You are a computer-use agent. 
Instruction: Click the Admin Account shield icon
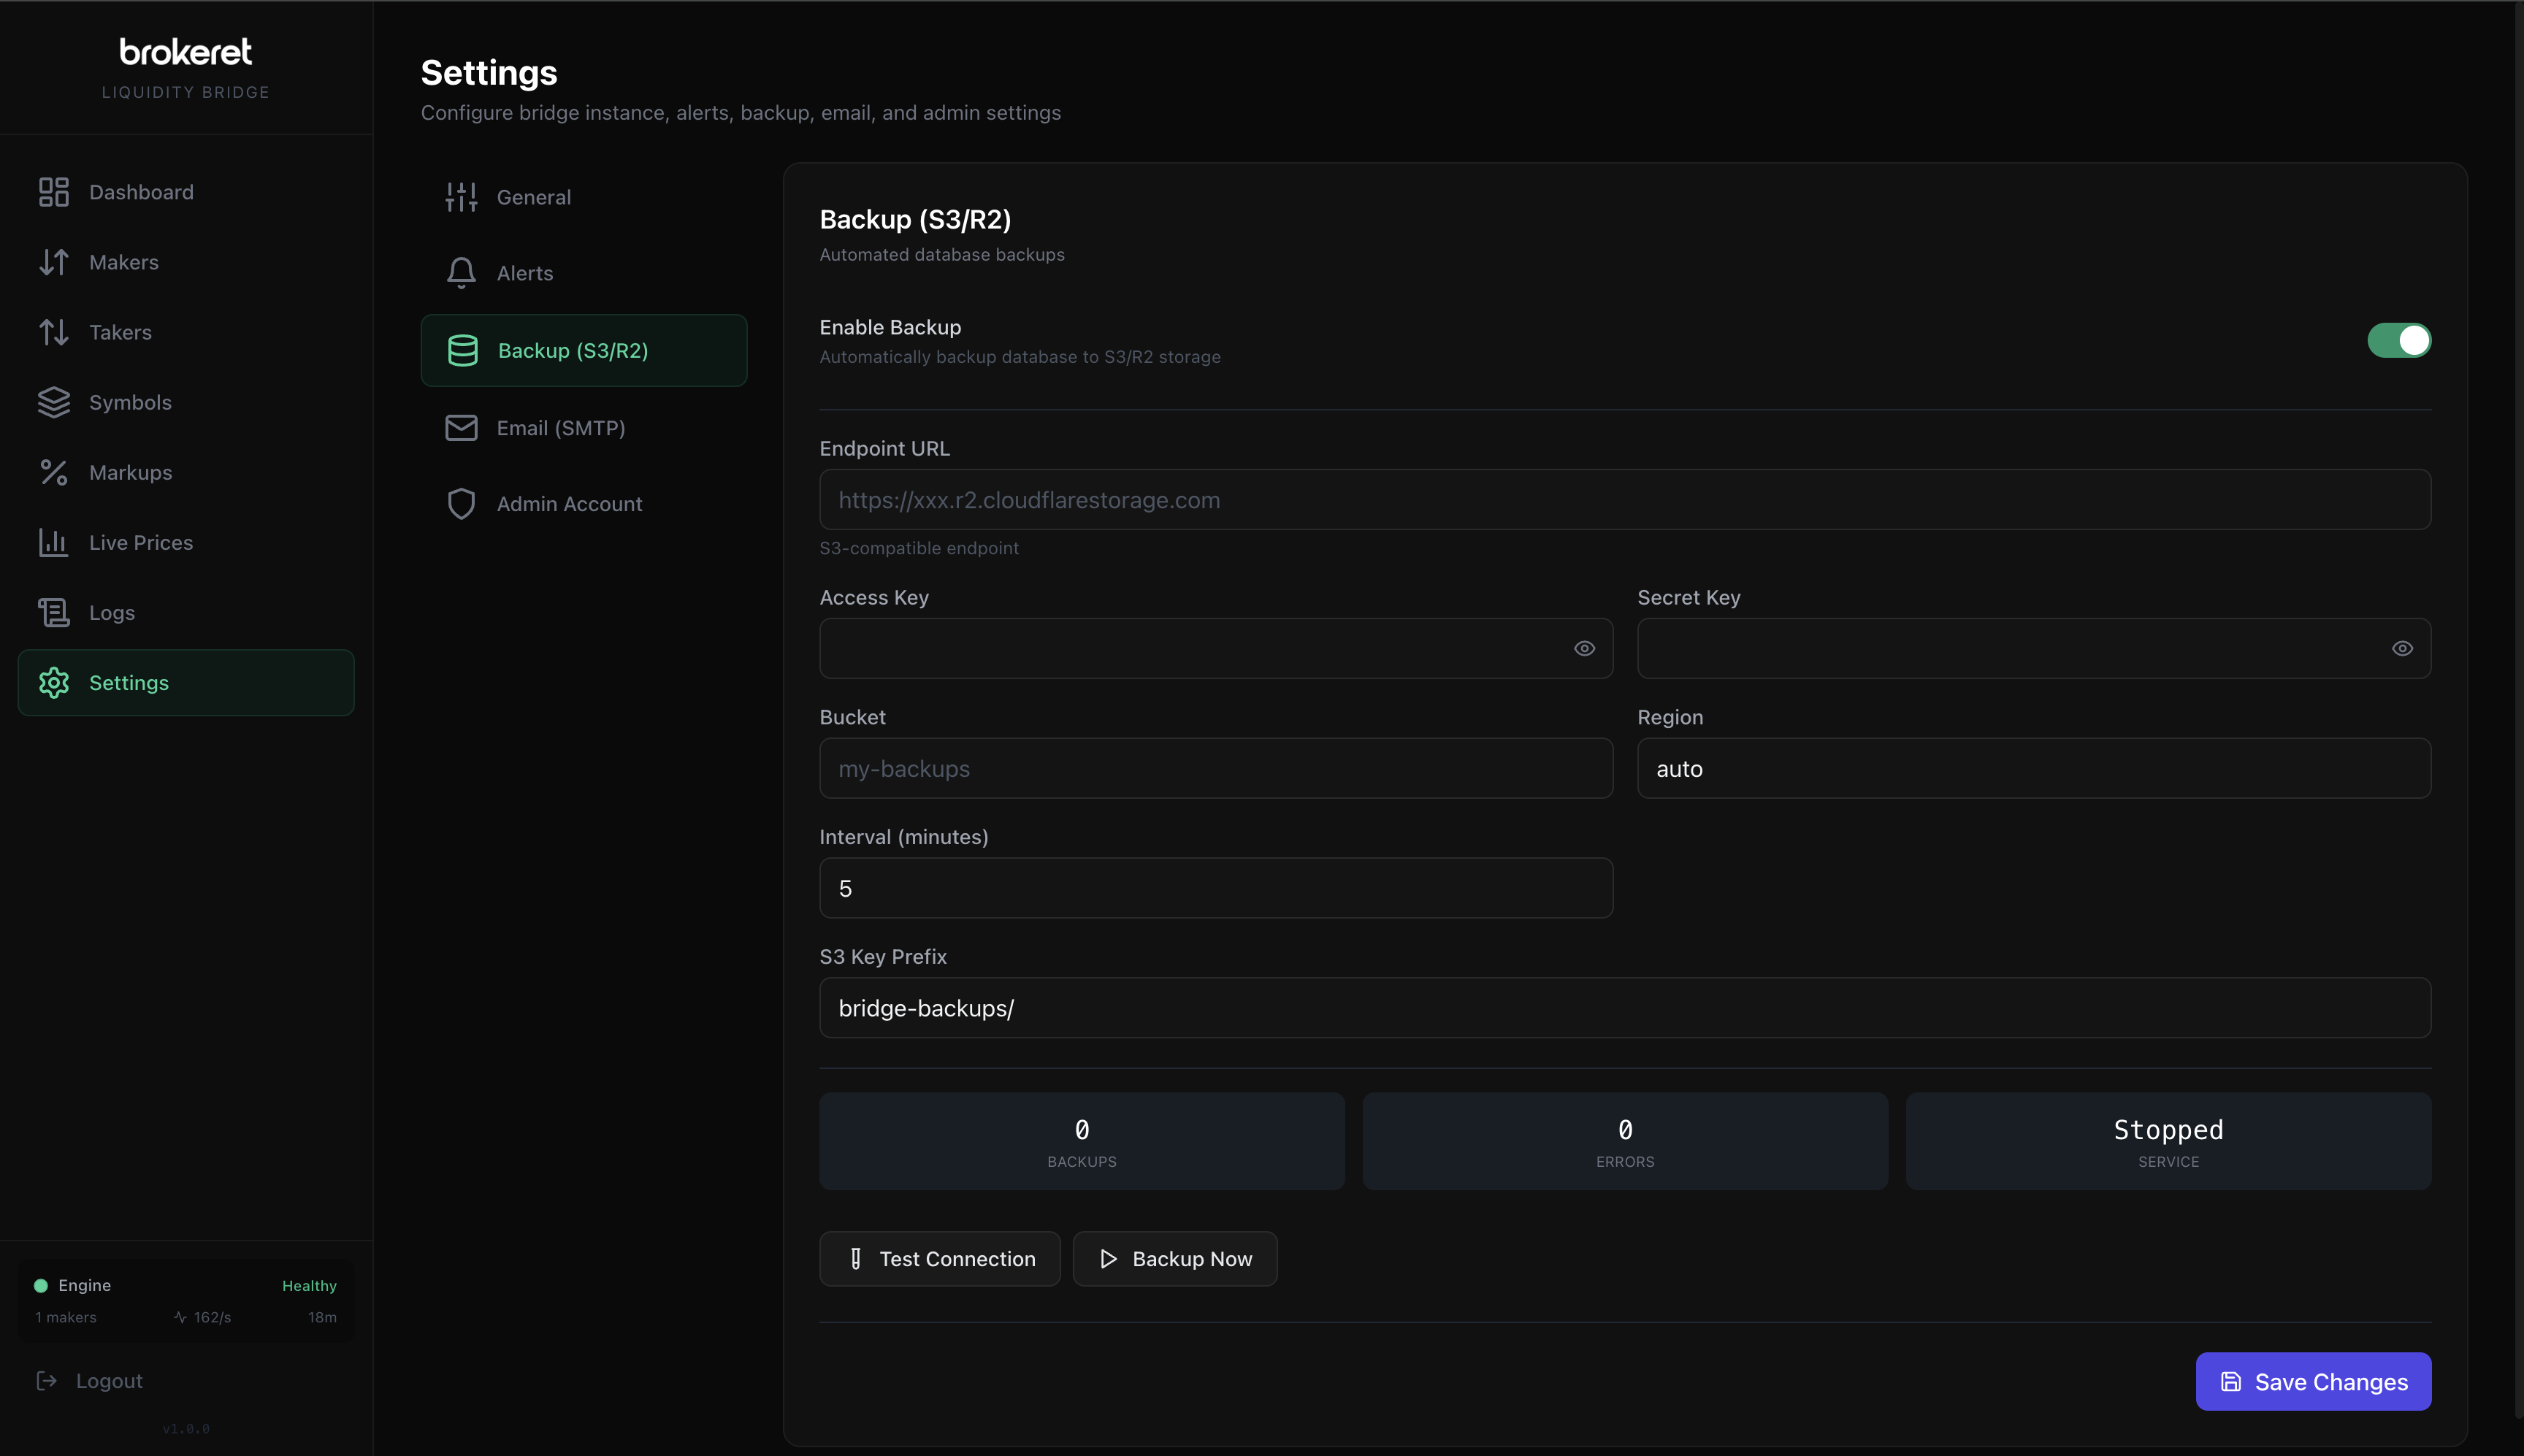coord(461,503)
